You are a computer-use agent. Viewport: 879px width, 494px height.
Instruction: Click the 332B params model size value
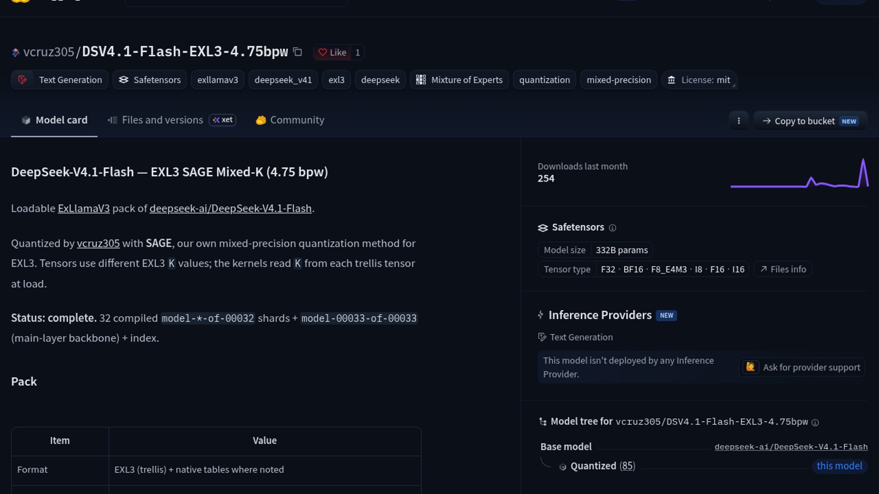622,250
